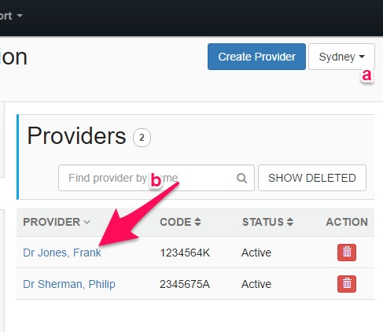This screenshot has width=383, height=332.
Task: Click the ACTION column header
Action: pos(347,222)
